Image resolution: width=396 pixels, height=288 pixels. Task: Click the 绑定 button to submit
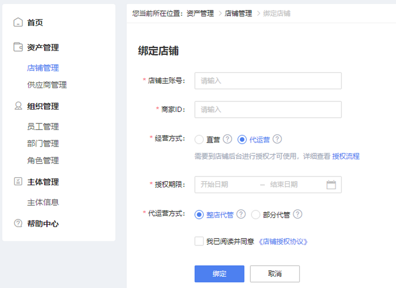(x=219, y=274)
